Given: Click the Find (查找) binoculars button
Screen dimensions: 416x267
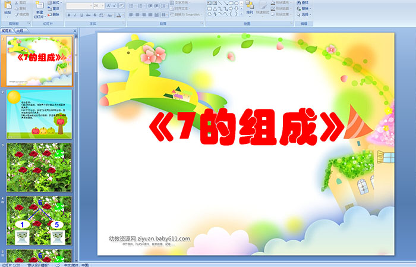Looking at the screenshot, I should [302, 2].
